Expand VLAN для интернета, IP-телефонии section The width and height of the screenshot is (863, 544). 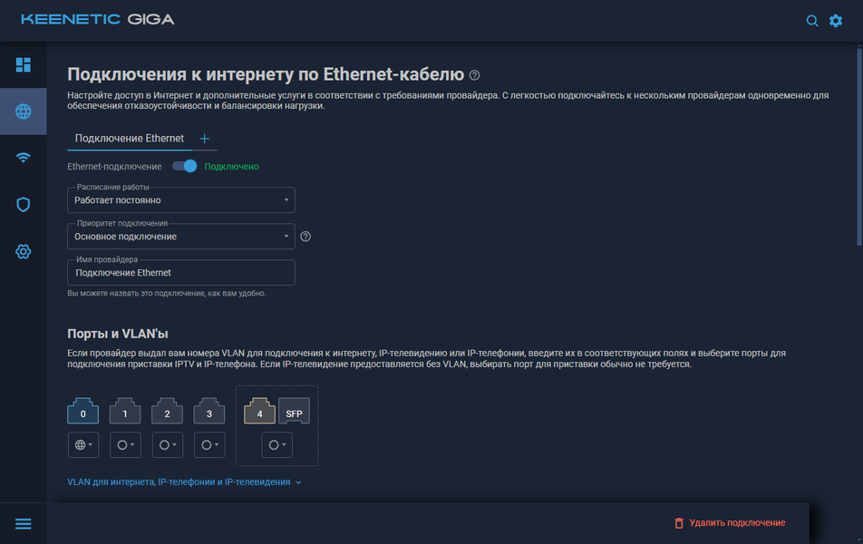(184, 482)
